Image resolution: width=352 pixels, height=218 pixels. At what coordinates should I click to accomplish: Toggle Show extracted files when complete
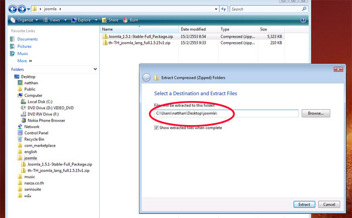pyautogui.click(x=156, y=127)
